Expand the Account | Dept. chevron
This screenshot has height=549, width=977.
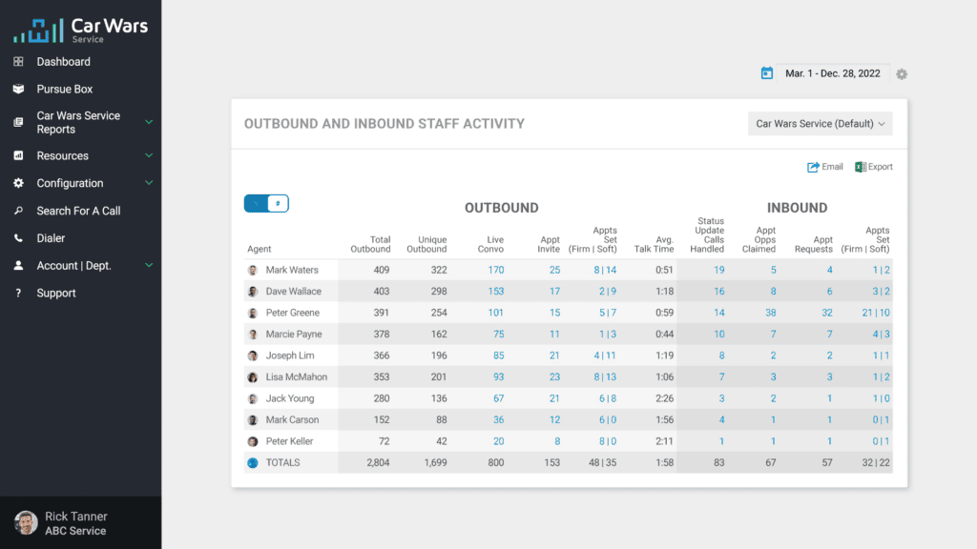click(x=149, y=265)
